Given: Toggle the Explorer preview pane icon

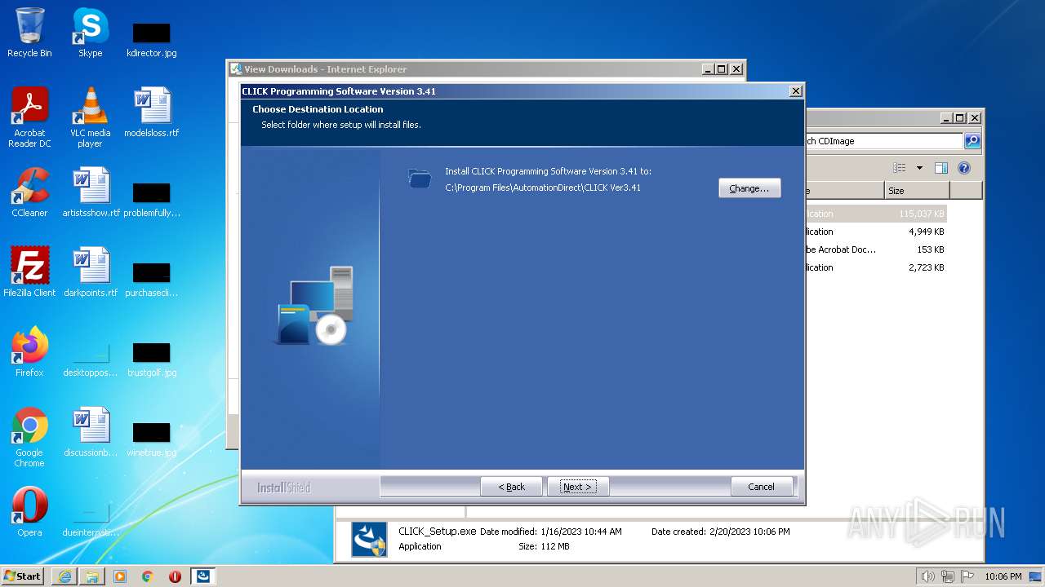Looking at the screenshot, I should (x=941, y=168).
